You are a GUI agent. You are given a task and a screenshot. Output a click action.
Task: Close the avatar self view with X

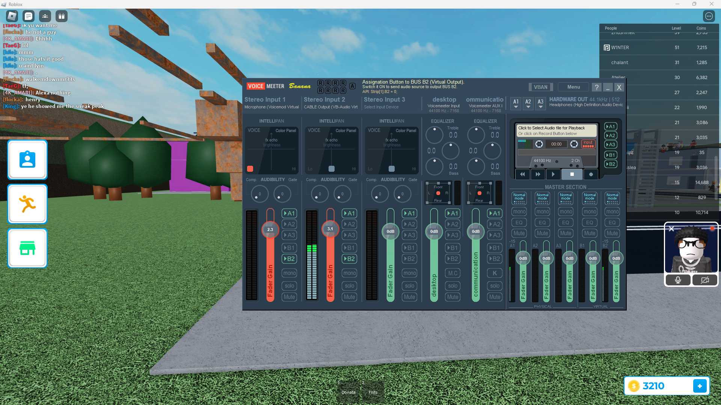point(671,228)
